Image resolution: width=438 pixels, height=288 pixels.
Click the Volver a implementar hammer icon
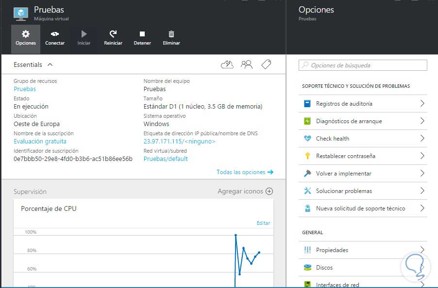pos(307,174)
